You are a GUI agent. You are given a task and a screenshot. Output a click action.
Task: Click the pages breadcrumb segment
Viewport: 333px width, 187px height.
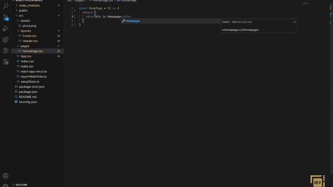pos(80,1)
